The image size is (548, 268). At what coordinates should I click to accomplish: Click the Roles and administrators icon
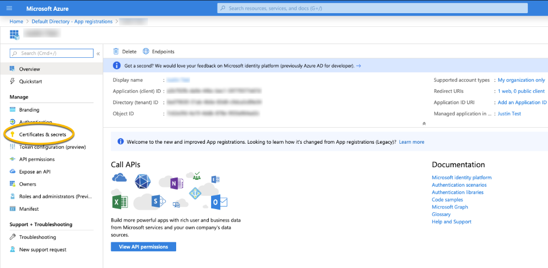(12, 196)
